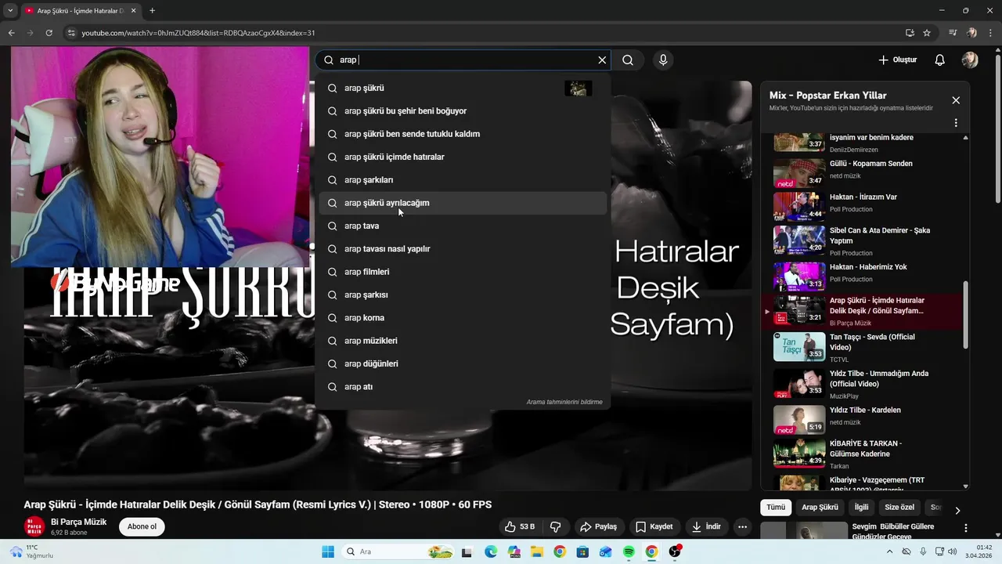1002x564 pixels.
Task: Open more actions ellipsis under video
Action: [743, 526]
